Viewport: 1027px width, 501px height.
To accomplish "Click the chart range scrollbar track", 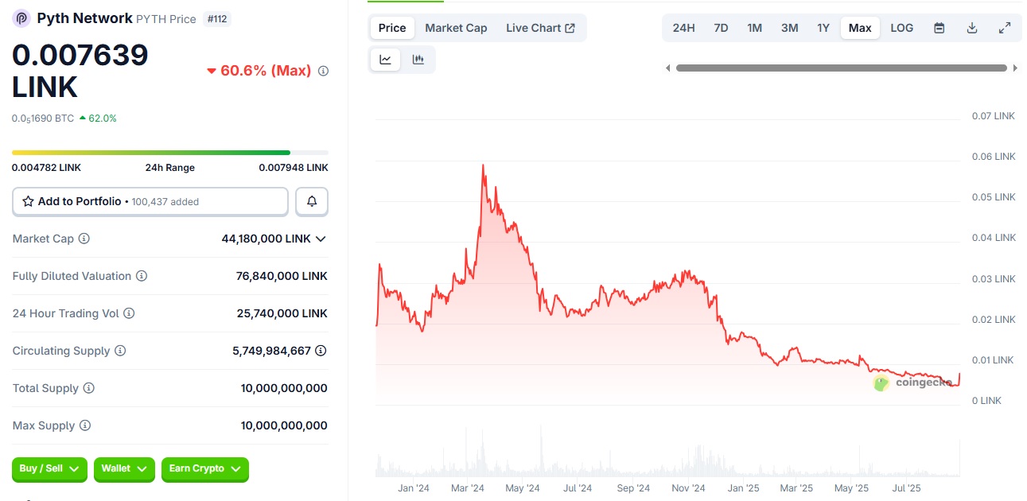I will click(x=842, y=68).
